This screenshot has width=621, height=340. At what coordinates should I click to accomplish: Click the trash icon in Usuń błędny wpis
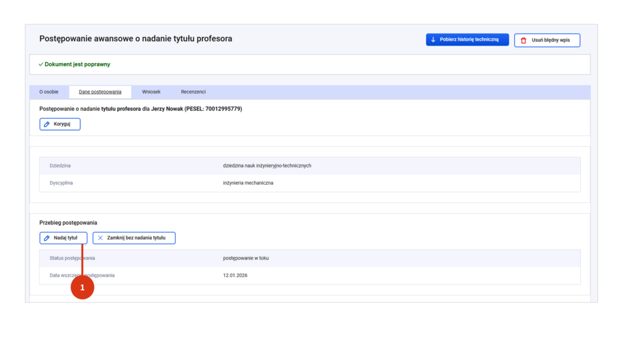pos(523,40)
